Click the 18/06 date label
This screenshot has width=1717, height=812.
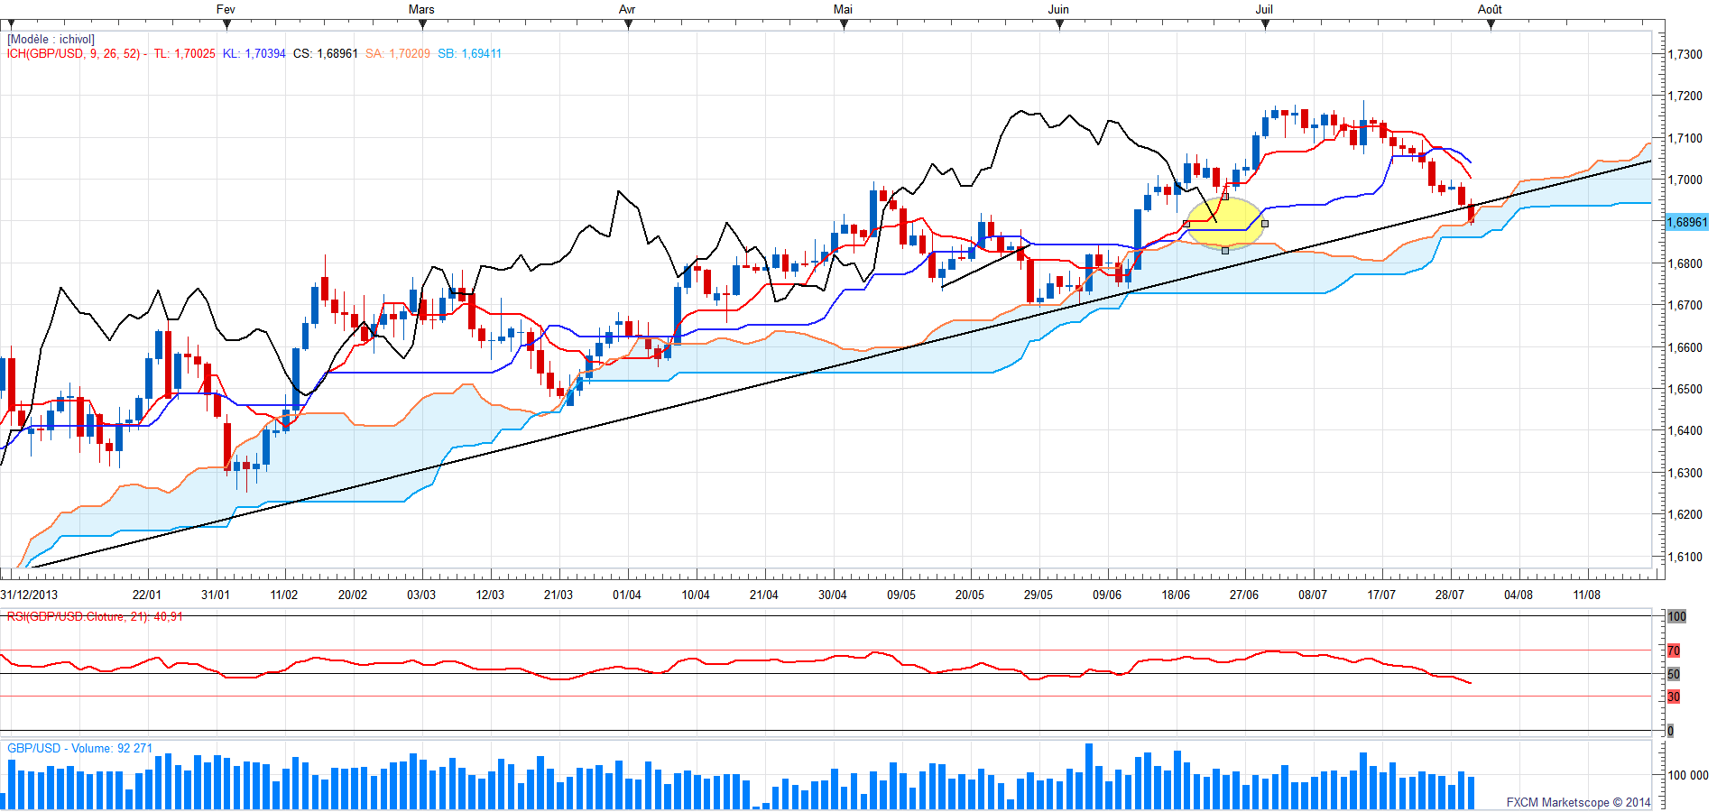(1176, 595)
